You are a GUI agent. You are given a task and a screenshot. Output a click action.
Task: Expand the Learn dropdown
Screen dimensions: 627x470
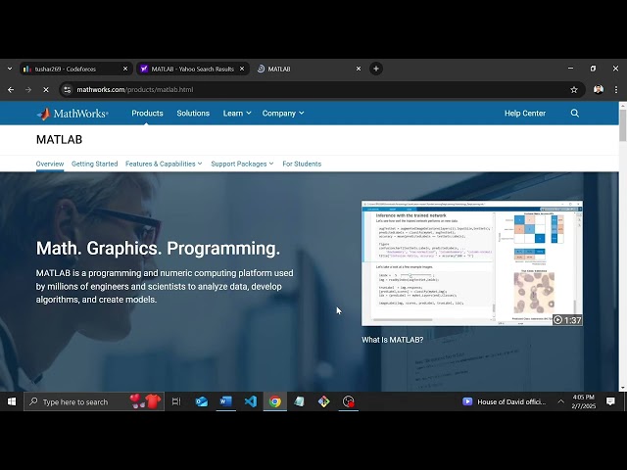[237, 114]
